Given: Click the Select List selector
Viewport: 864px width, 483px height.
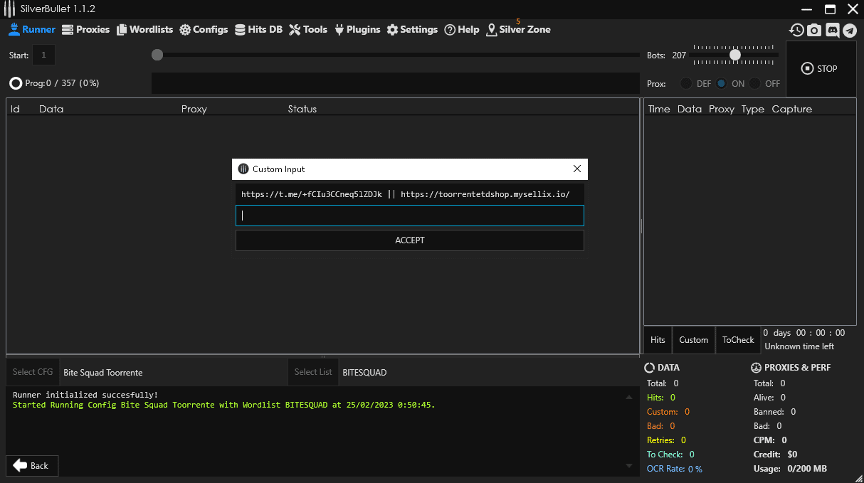Looking at the screenshot, I should point(313,372).
